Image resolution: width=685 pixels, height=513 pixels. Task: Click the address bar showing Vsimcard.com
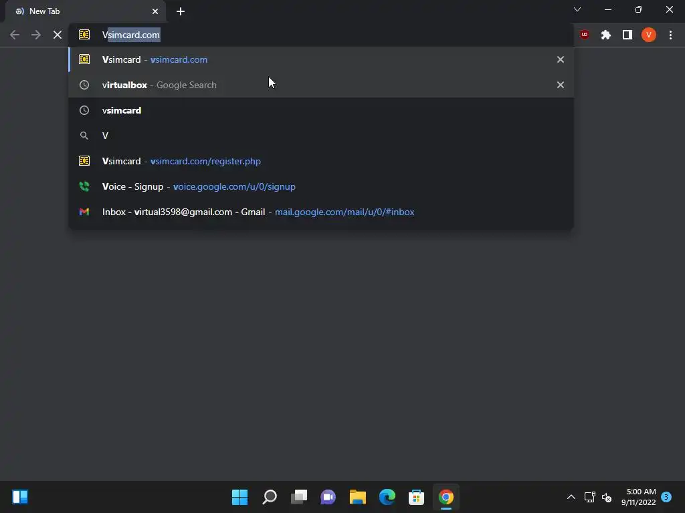tap(321, 35)
